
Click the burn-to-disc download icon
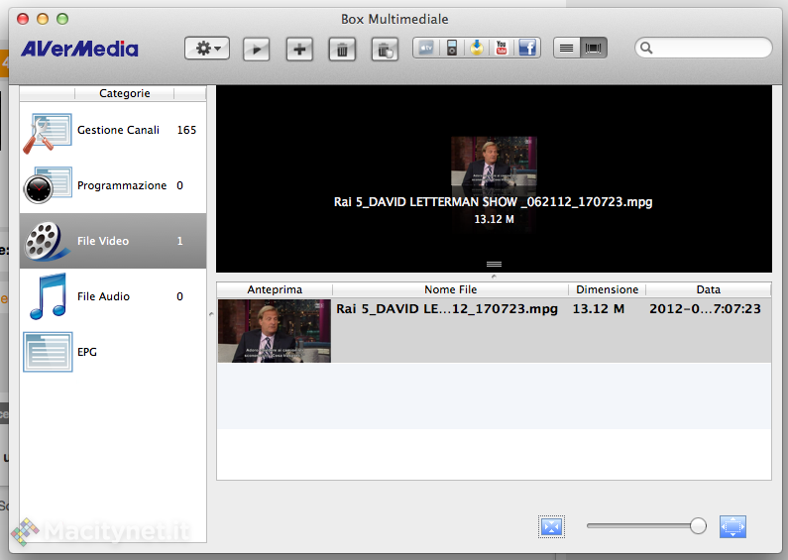pyautogui.click(x=477, y=49)
